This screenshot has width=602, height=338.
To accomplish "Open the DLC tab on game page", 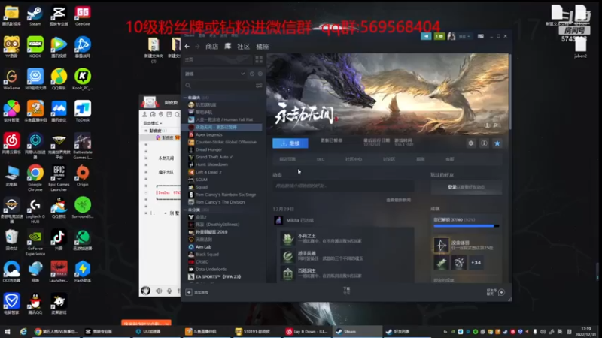I will coord(321,159).
